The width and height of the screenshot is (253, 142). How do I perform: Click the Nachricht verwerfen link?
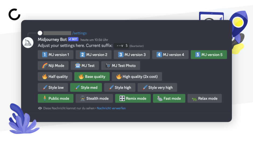pyautogui.click(x=111, y=108)
